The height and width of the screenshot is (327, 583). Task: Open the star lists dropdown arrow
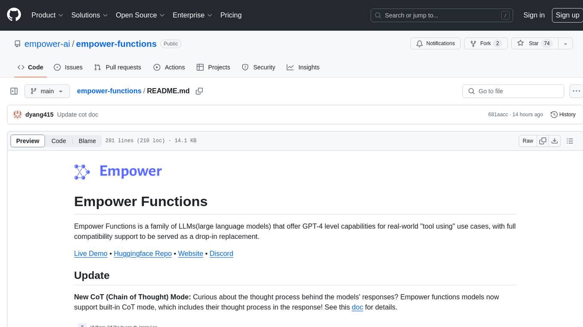click(x=565, y=44)
